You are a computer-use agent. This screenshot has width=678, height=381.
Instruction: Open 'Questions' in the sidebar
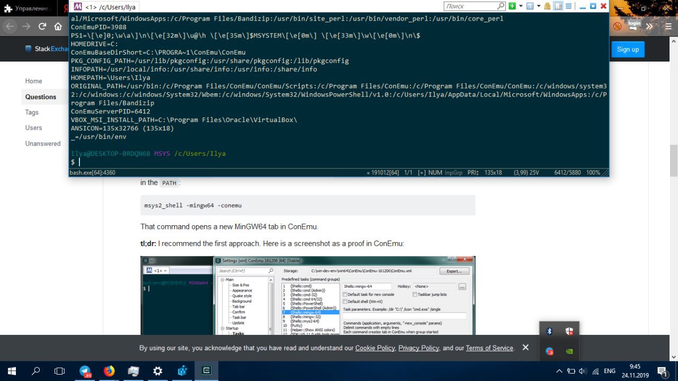41,97
